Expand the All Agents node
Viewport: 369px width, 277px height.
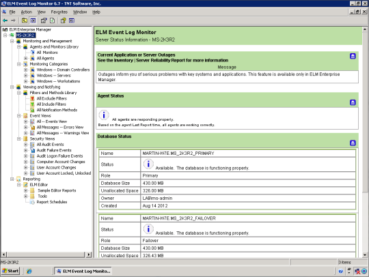(x=26, y=58)
